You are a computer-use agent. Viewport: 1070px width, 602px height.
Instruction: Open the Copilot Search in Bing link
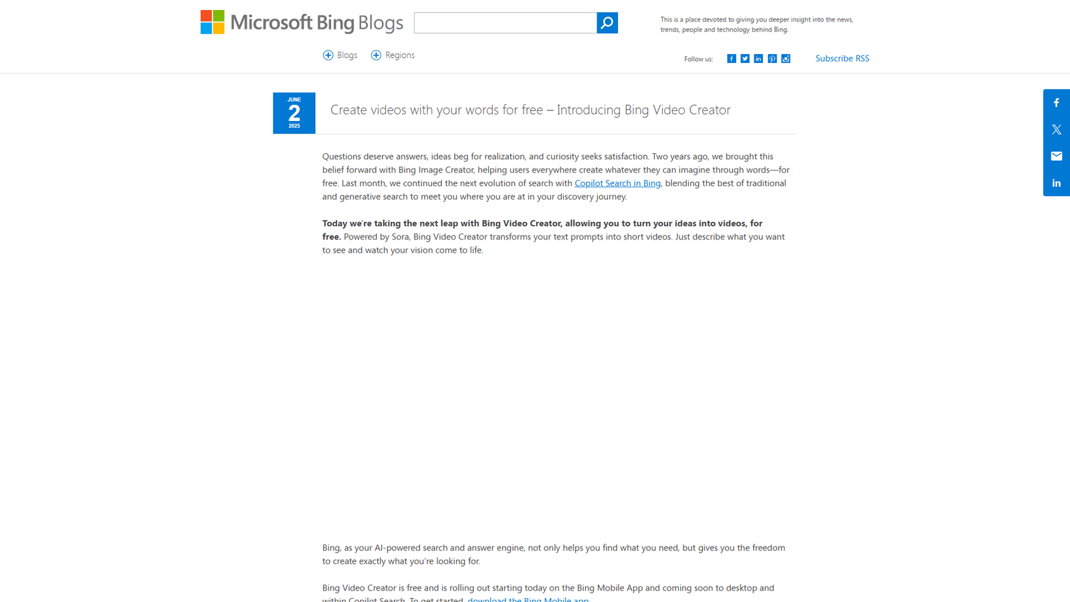click(617, 183)
